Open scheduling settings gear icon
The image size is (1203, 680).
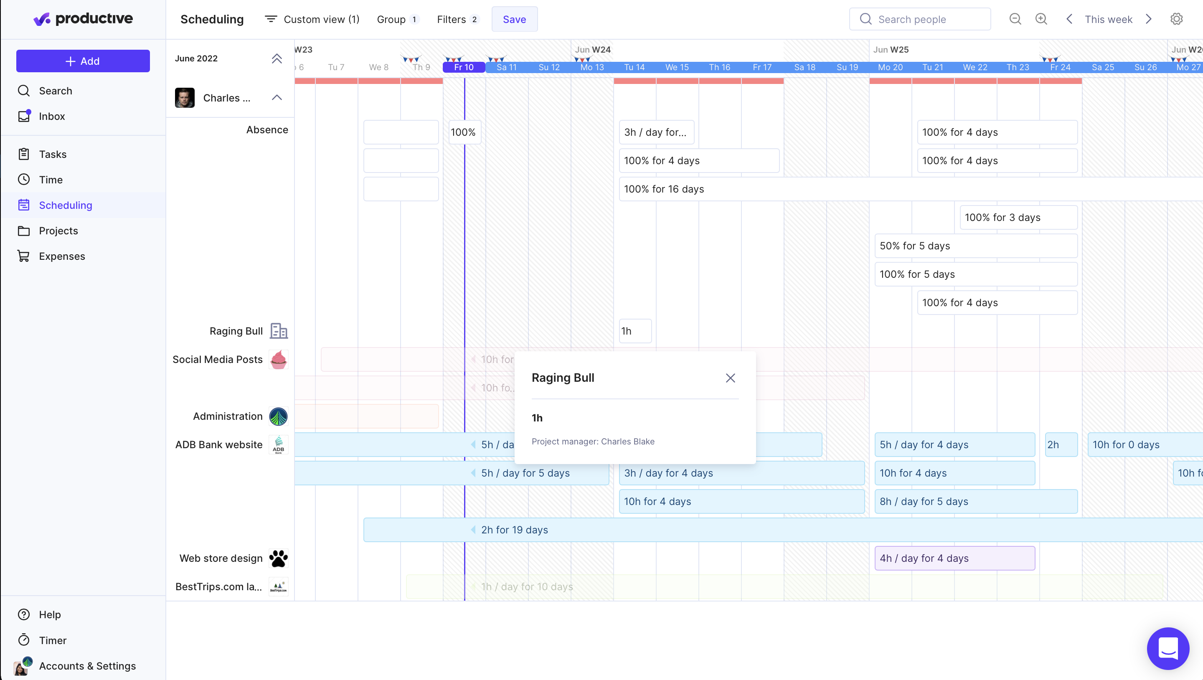point(1176,19)
